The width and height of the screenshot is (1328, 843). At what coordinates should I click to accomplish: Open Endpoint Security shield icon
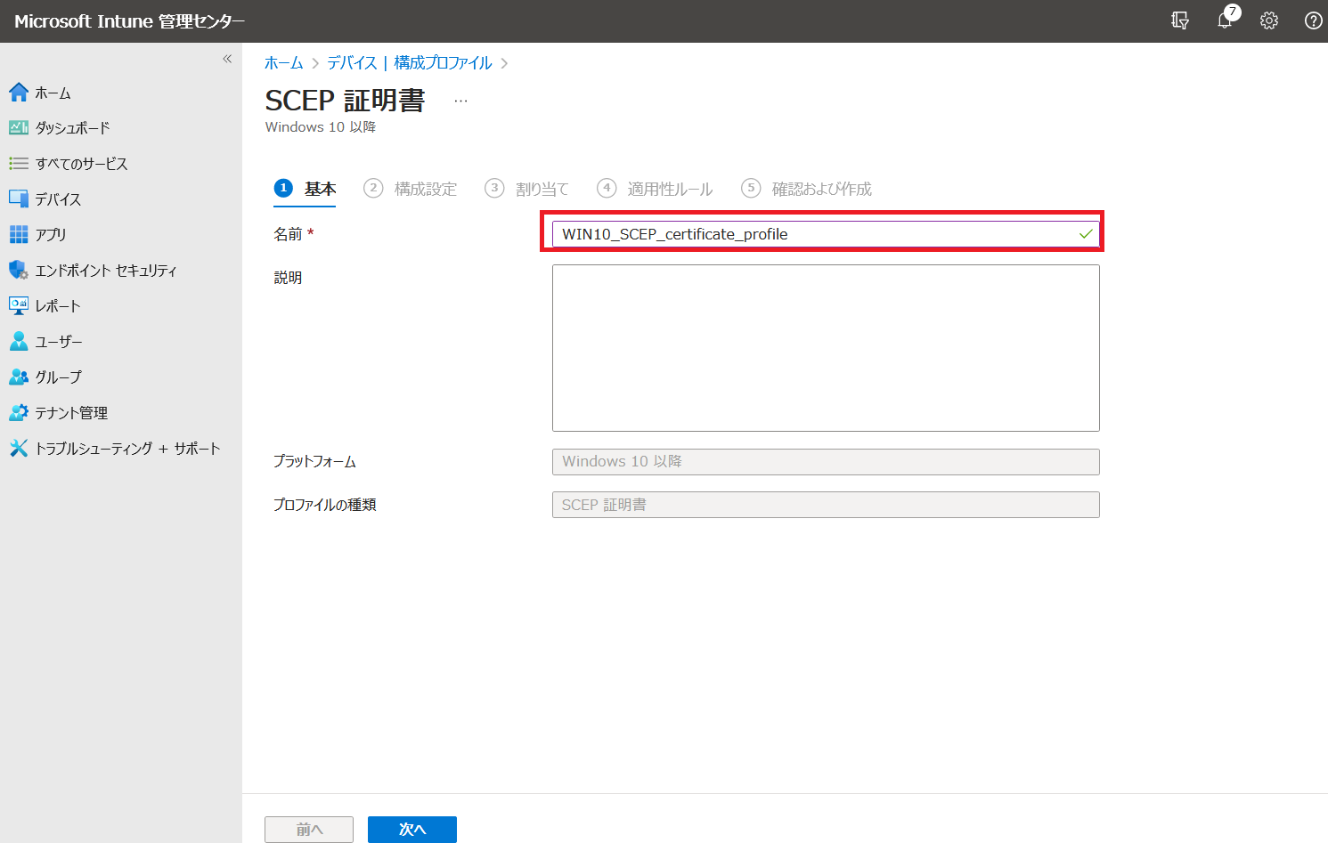19,270
